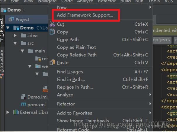This screenshot has height=132, width=177.
Task: Collapse the src folder
Action: pyautogui.click(x=15, y=43)
